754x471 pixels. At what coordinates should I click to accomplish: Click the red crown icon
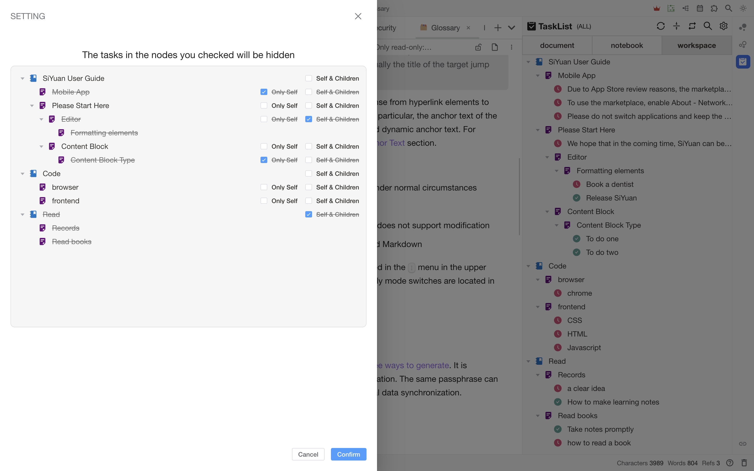coord(657,8)
